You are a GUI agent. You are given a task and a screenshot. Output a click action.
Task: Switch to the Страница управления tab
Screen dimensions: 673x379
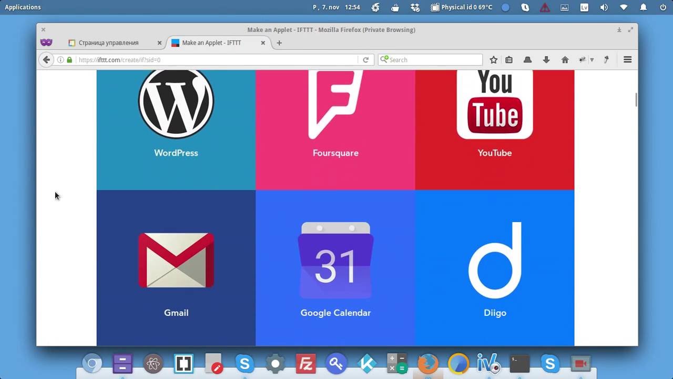(x=115, y=43)
